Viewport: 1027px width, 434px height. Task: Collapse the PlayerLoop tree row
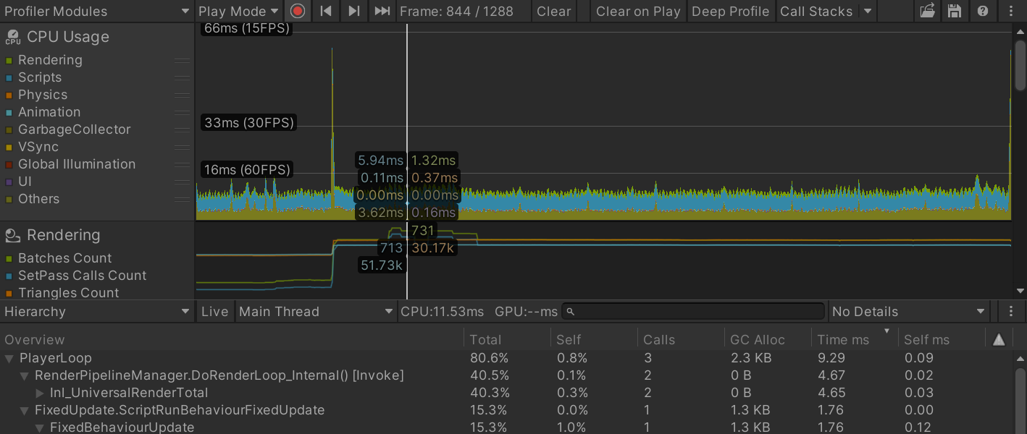[9, 358]
